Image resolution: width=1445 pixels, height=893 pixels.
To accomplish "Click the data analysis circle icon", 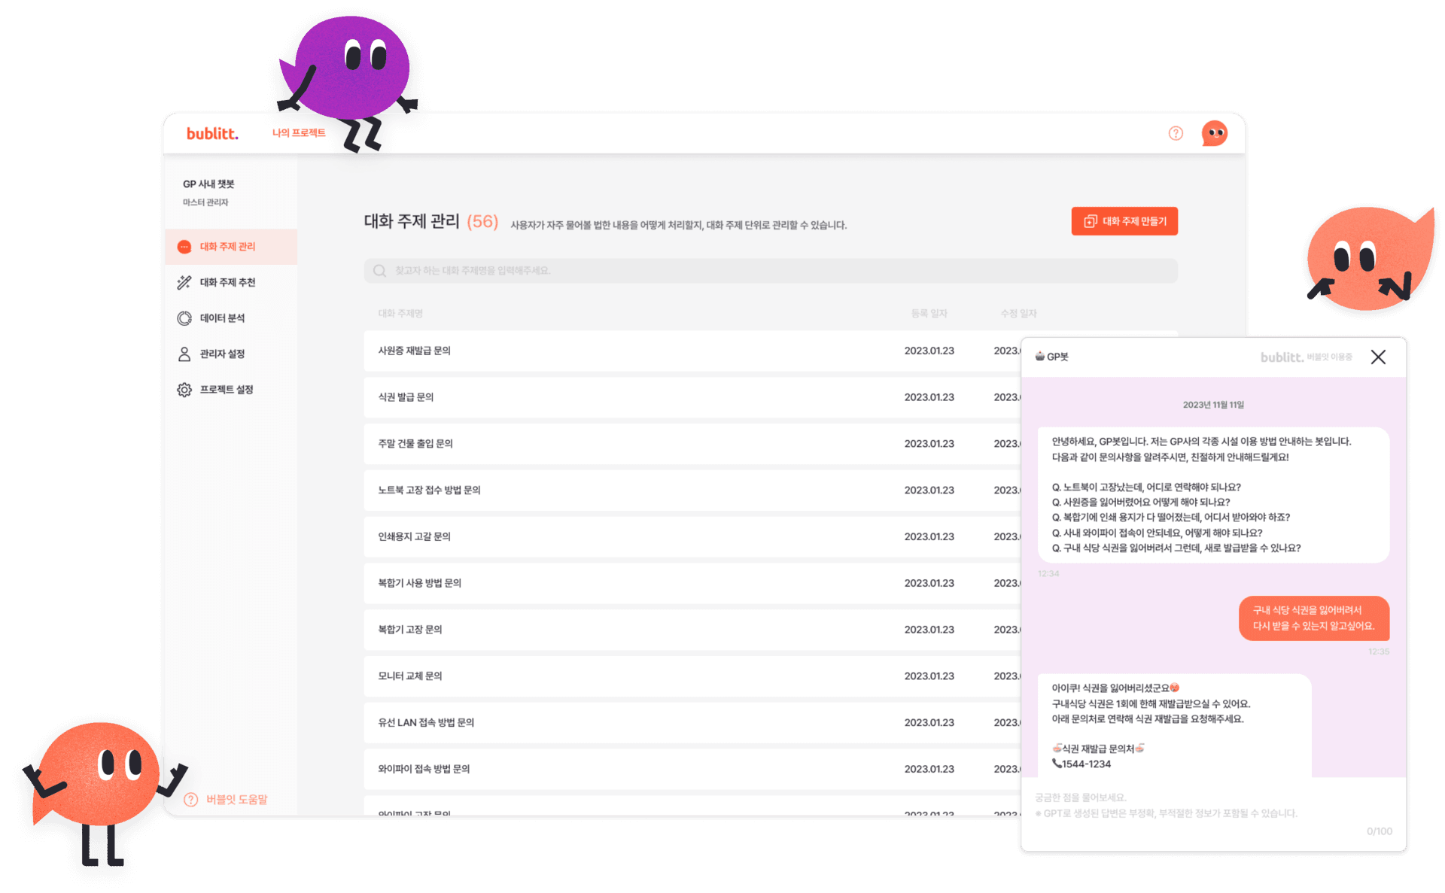I will pos(184,318).
